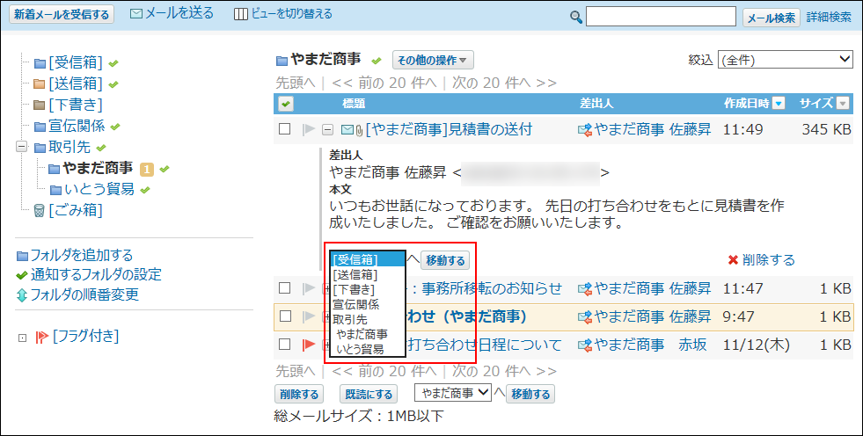Viewport: 863px width, 436px height.
Task: Select 宣伝関係 in the open folder list
Action: (368, 304)
